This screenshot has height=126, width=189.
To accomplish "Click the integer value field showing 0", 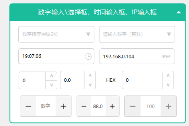I will tap(32, 80).
